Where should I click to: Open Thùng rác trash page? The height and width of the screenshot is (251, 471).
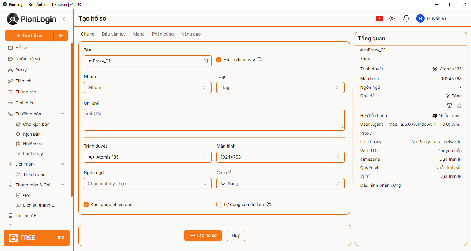pyautogui.click(x=25, y=92)
